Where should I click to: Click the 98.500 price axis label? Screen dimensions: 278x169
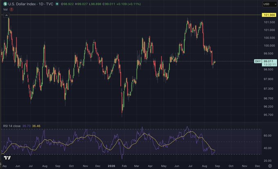pos(269,70)
